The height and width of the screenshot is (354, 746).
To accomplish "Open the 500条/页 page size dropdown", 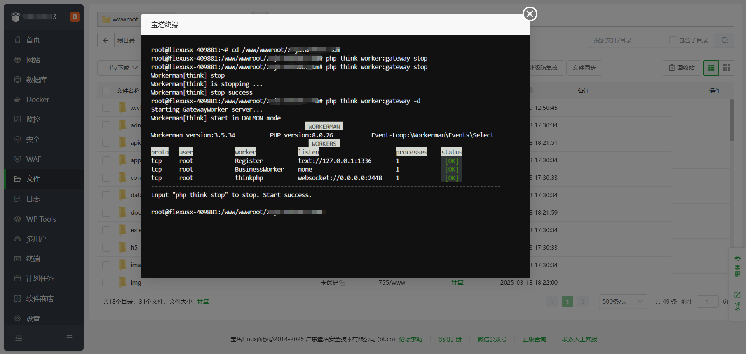I will coord(622,302).
